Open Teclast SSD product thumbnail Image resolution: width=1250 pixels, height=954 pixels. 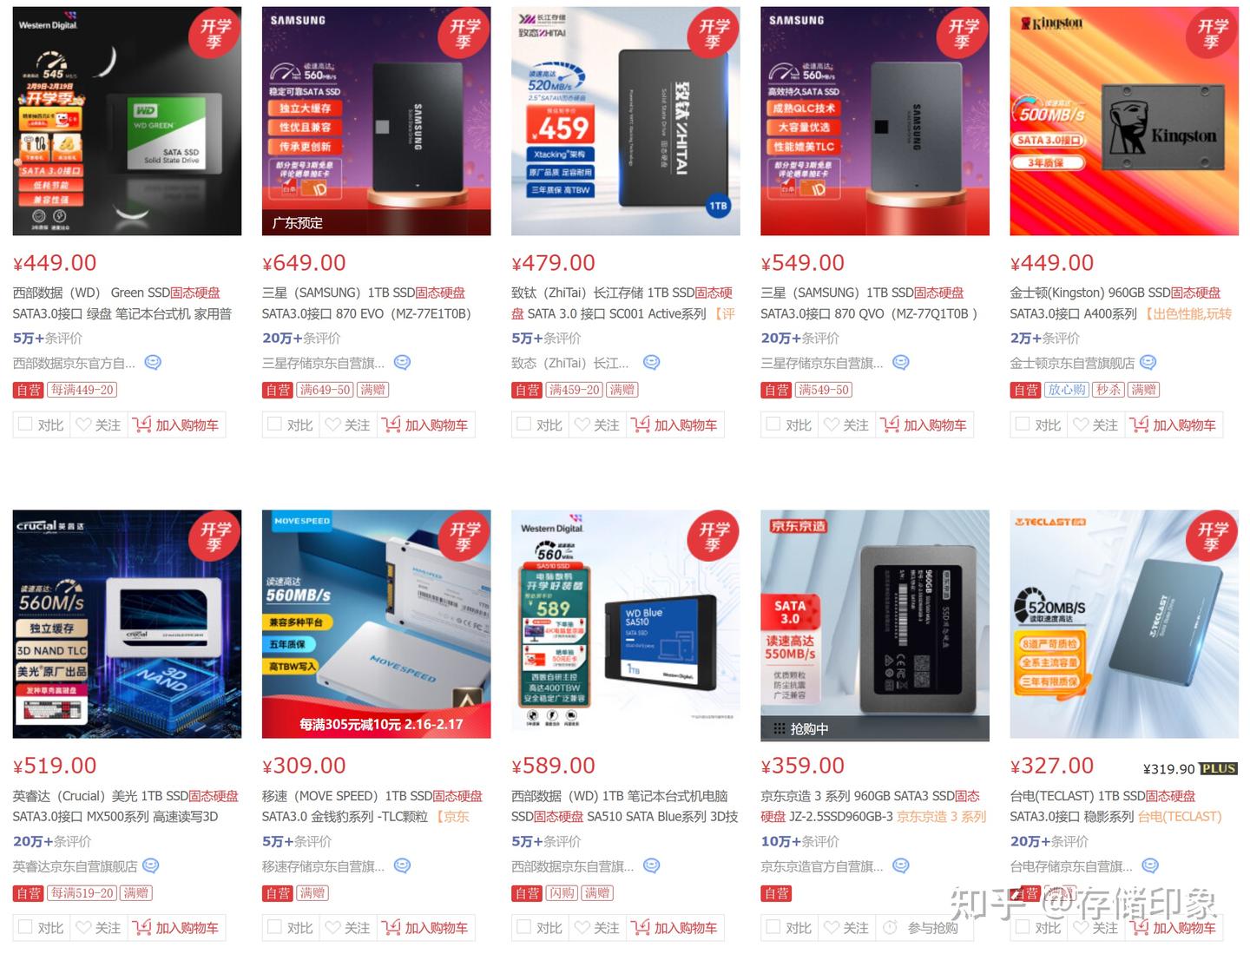coord(1124,624)
